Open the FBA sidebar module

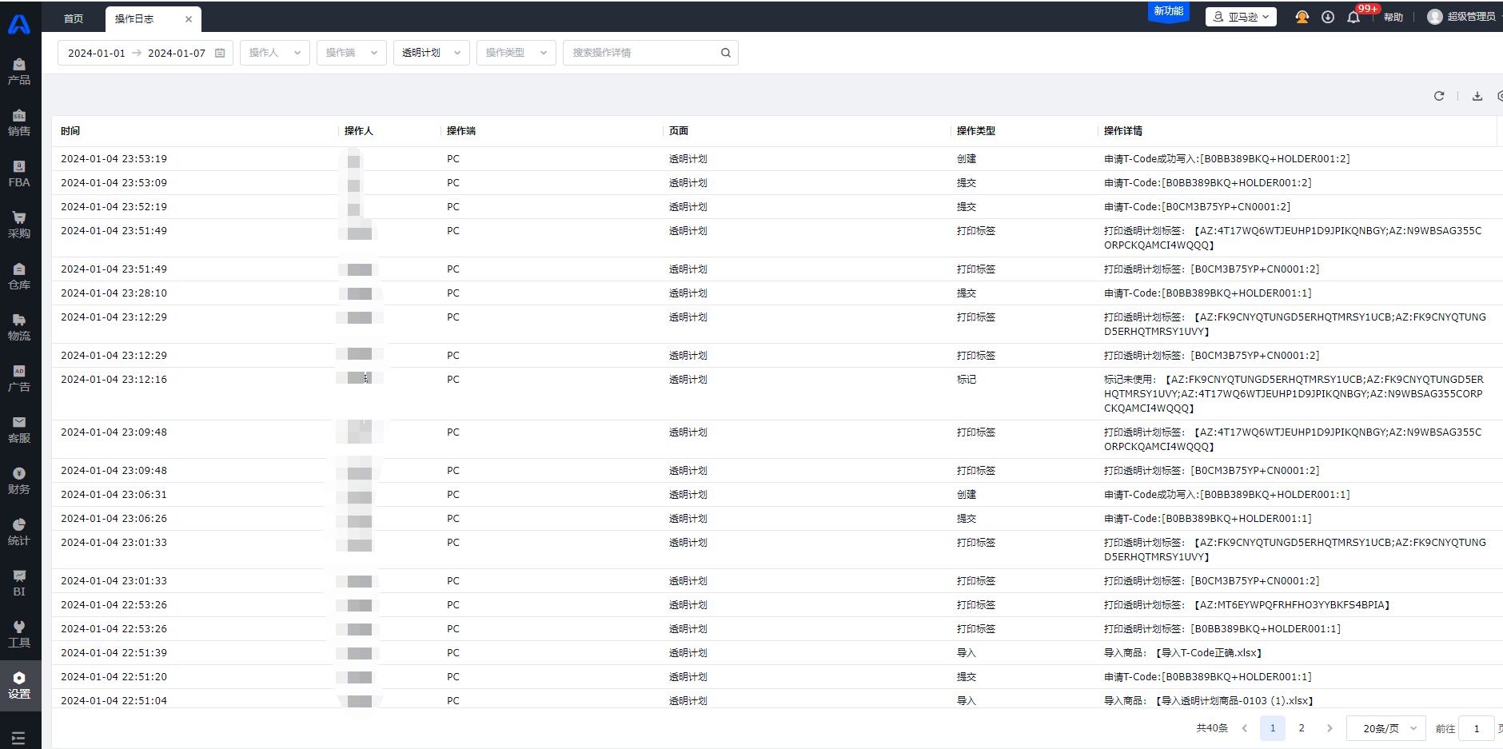19,173
